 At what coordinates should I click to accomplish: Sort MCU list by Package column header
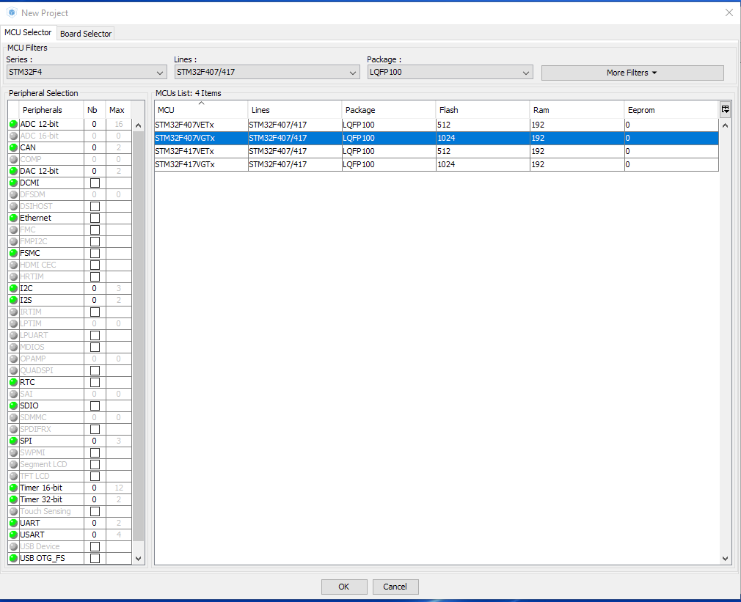tap(388, 110)
